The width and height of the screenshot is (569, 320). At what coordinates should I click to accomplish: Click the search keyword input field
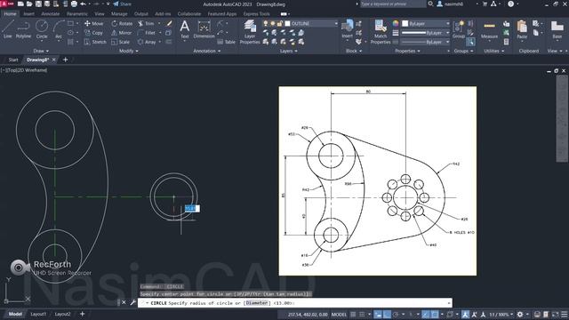[392, 4]
